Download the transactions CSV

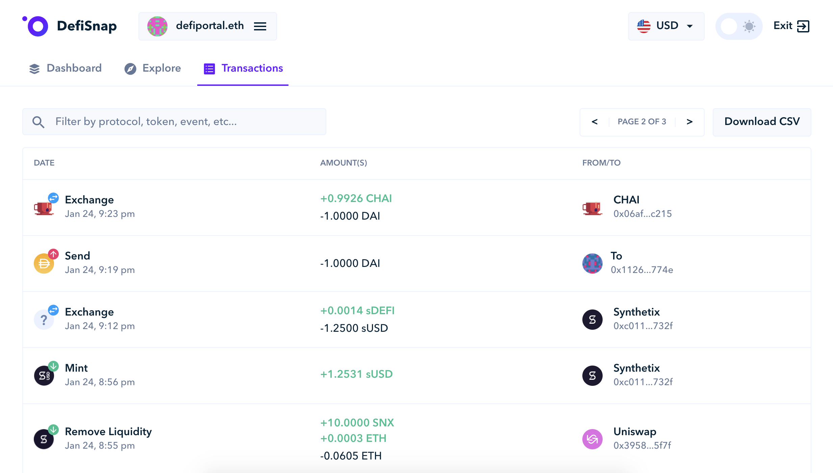(762, 122)
